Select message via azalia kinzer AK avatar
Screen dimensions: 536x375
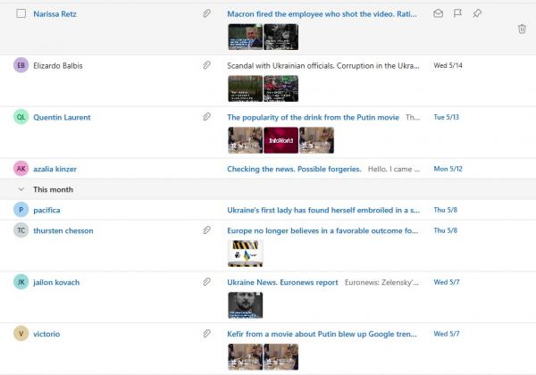click(x=21, y=169)
